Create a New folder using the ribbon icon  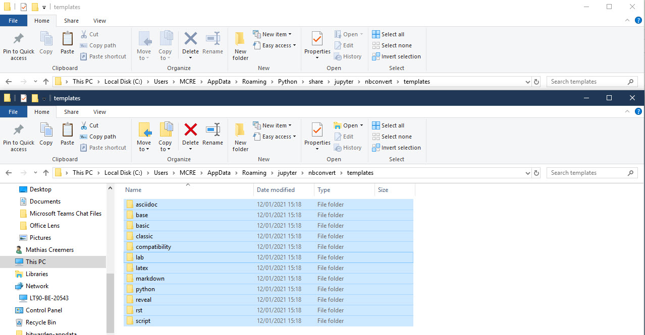point(240,135)
